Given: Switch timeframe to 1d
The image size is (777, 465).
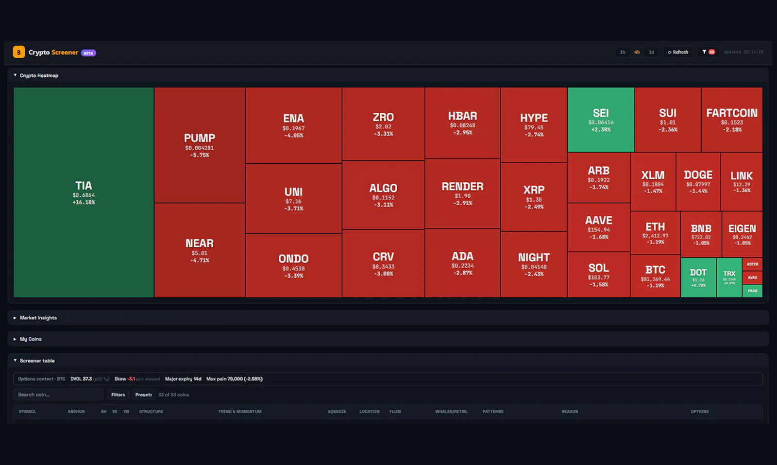Looking at the screenshot, I should (652, 52).
